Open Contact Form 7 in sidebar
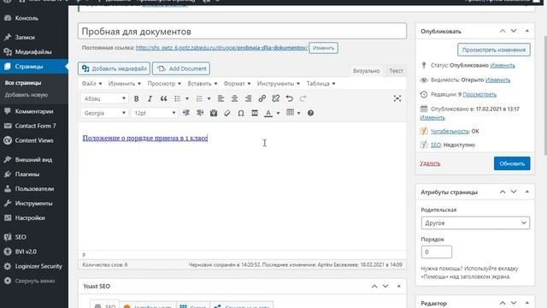 34,126
